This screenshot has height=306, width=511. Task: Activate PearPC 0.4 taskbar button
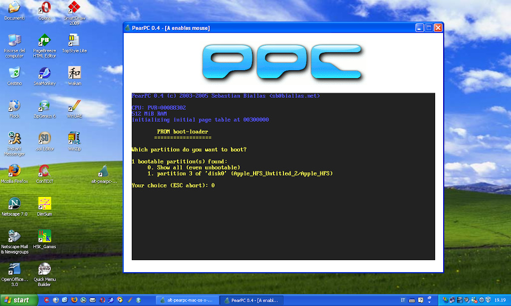(252, 300)
